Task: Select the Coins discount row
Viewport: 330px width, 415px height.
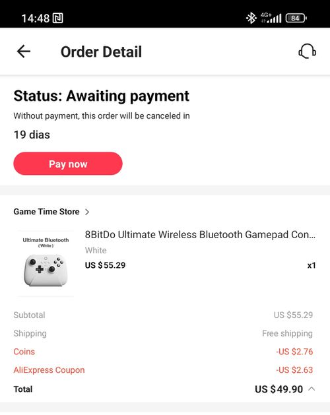Action: [163, 352]
